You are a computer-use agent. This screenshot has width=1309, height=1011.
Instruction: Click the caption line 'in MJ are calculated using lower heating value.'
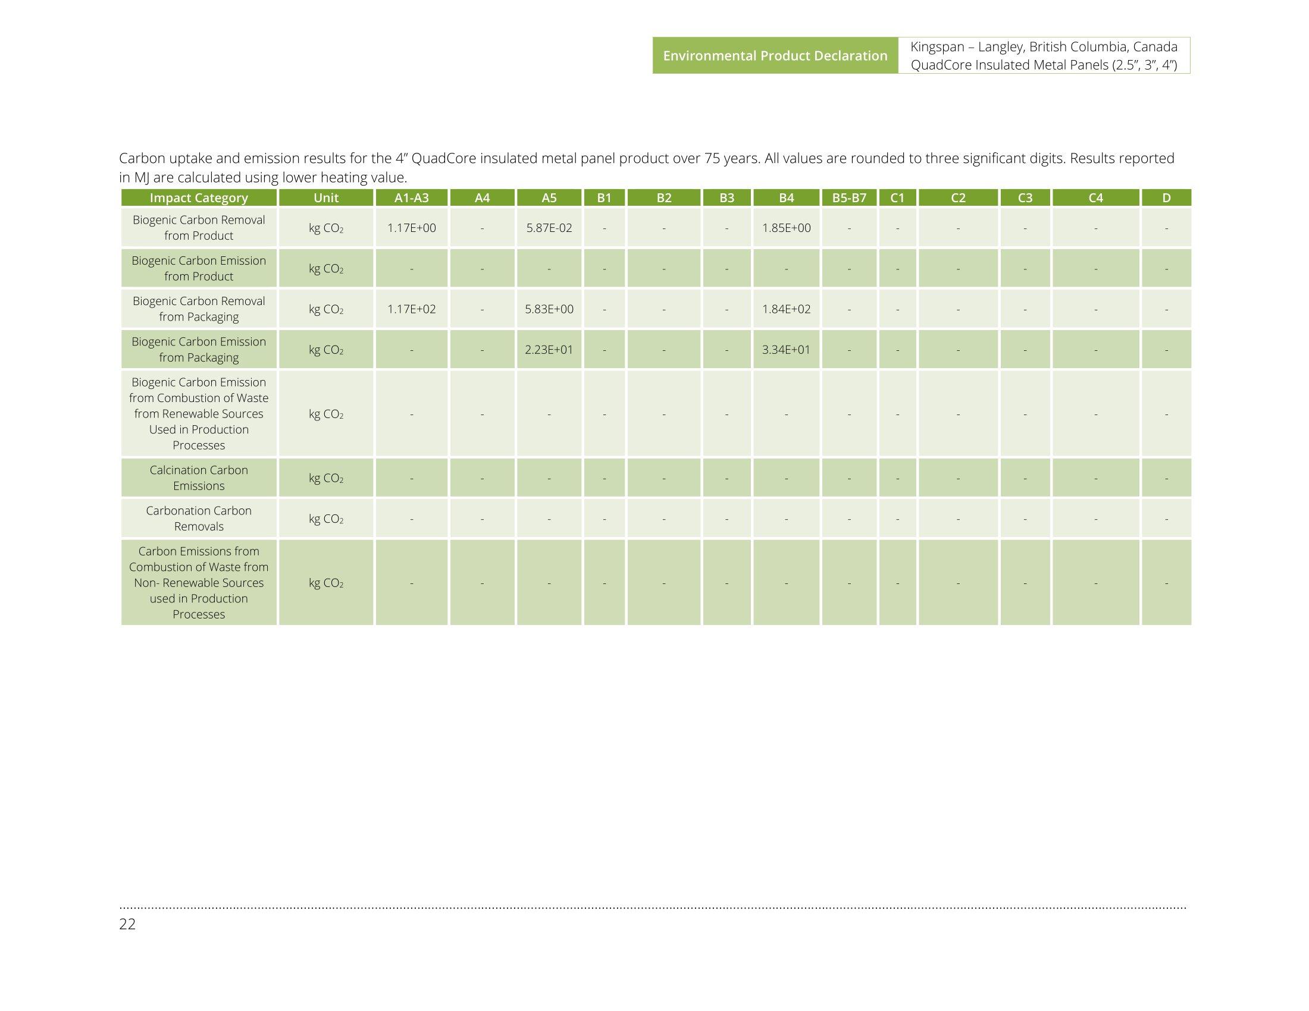coord(263,178)
